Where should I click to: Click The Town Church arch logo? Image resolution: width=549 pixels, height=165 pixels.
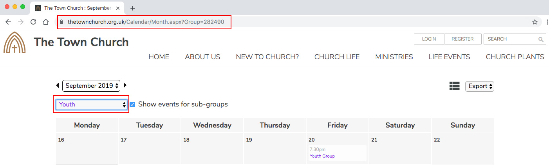tap(14, 43)
